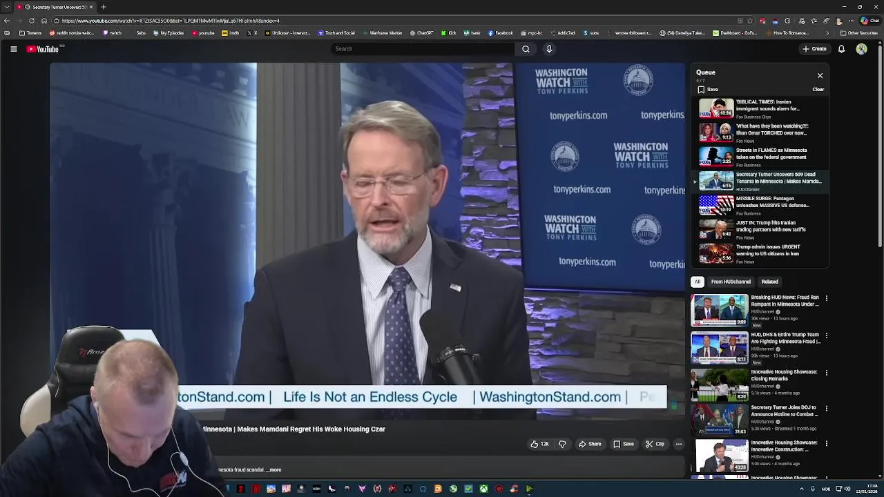Select 'From HUDchannel' filter chip
This screenshot has width=884, height=497.
[731, 282]
